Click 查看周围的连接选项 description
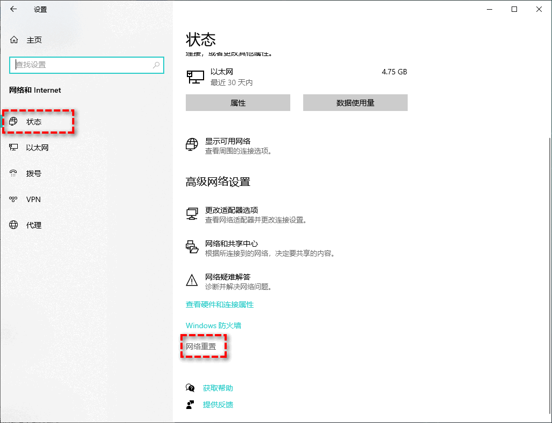The height and width of the screenshot is (423, 552). (239, 151)
